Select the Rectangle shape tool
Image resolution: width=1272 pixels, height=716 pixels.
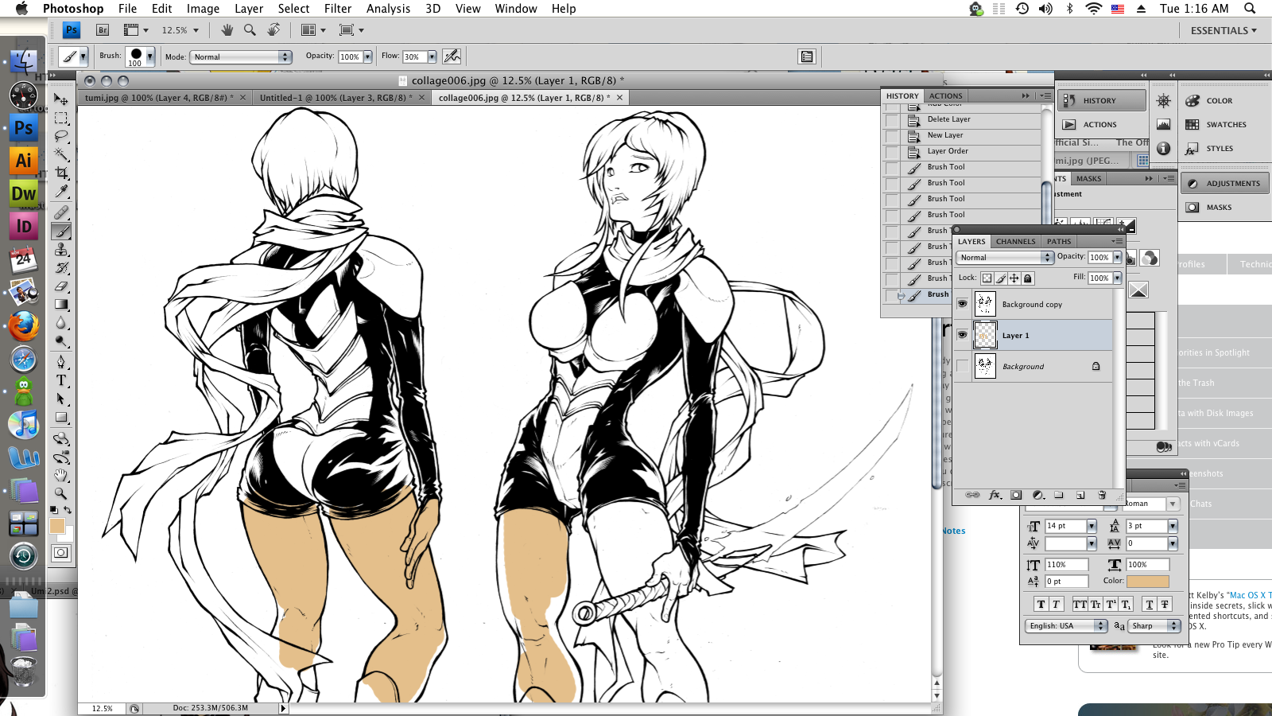pos(61,417)
